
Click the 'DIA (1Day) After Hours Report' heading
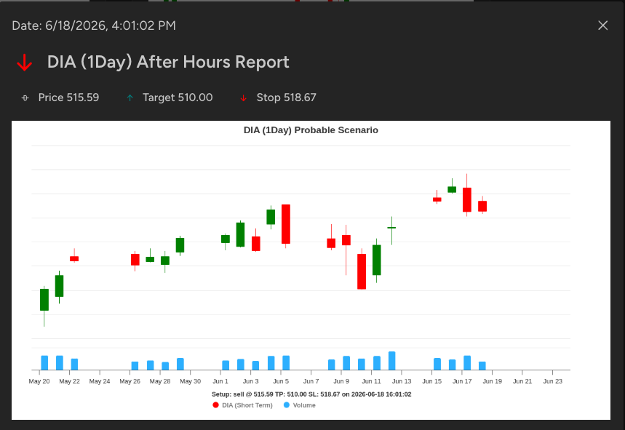(x=168, y=62)
